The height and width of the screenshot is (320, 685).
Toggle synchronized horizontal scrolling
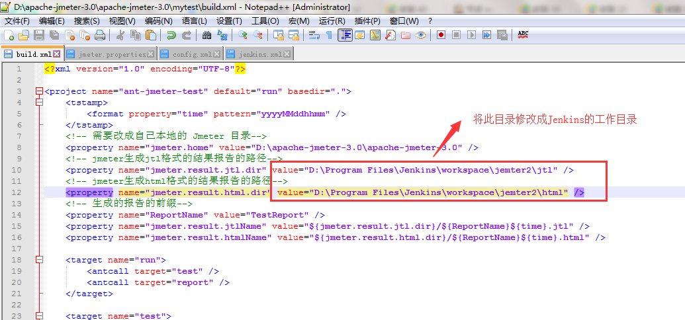click(x=294, y=35)
